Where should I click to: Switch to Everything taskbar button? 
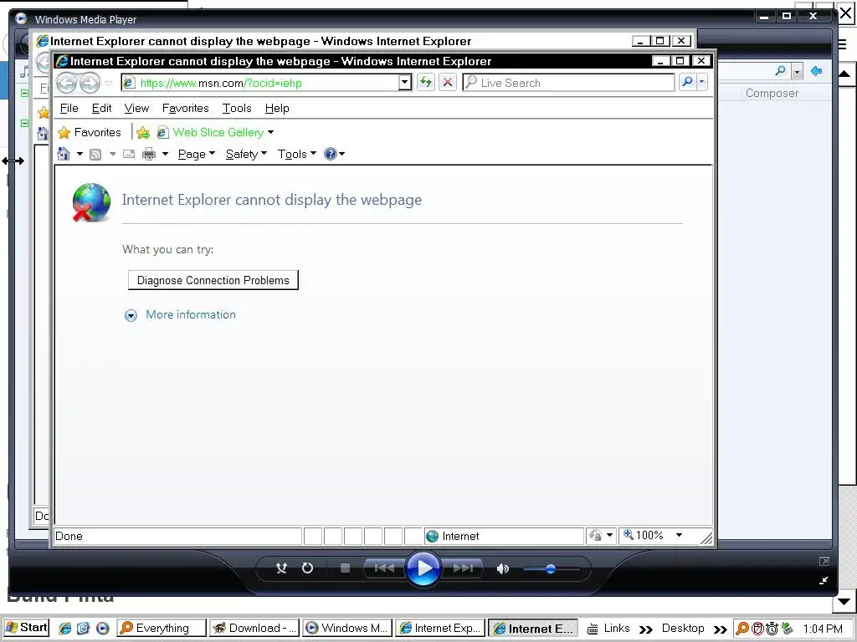pos(162,628)
